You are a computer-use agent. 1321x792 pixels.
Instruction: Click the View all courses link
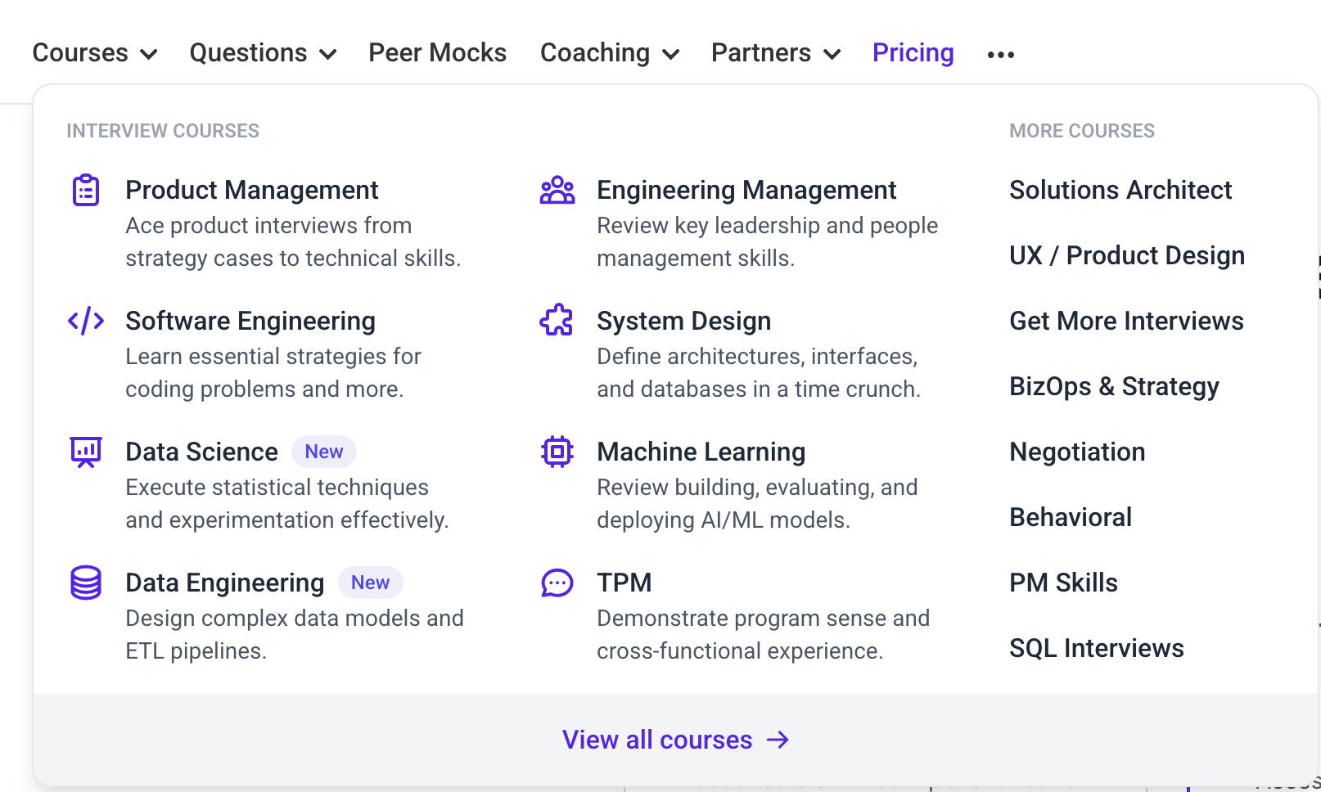click(660, 739)
